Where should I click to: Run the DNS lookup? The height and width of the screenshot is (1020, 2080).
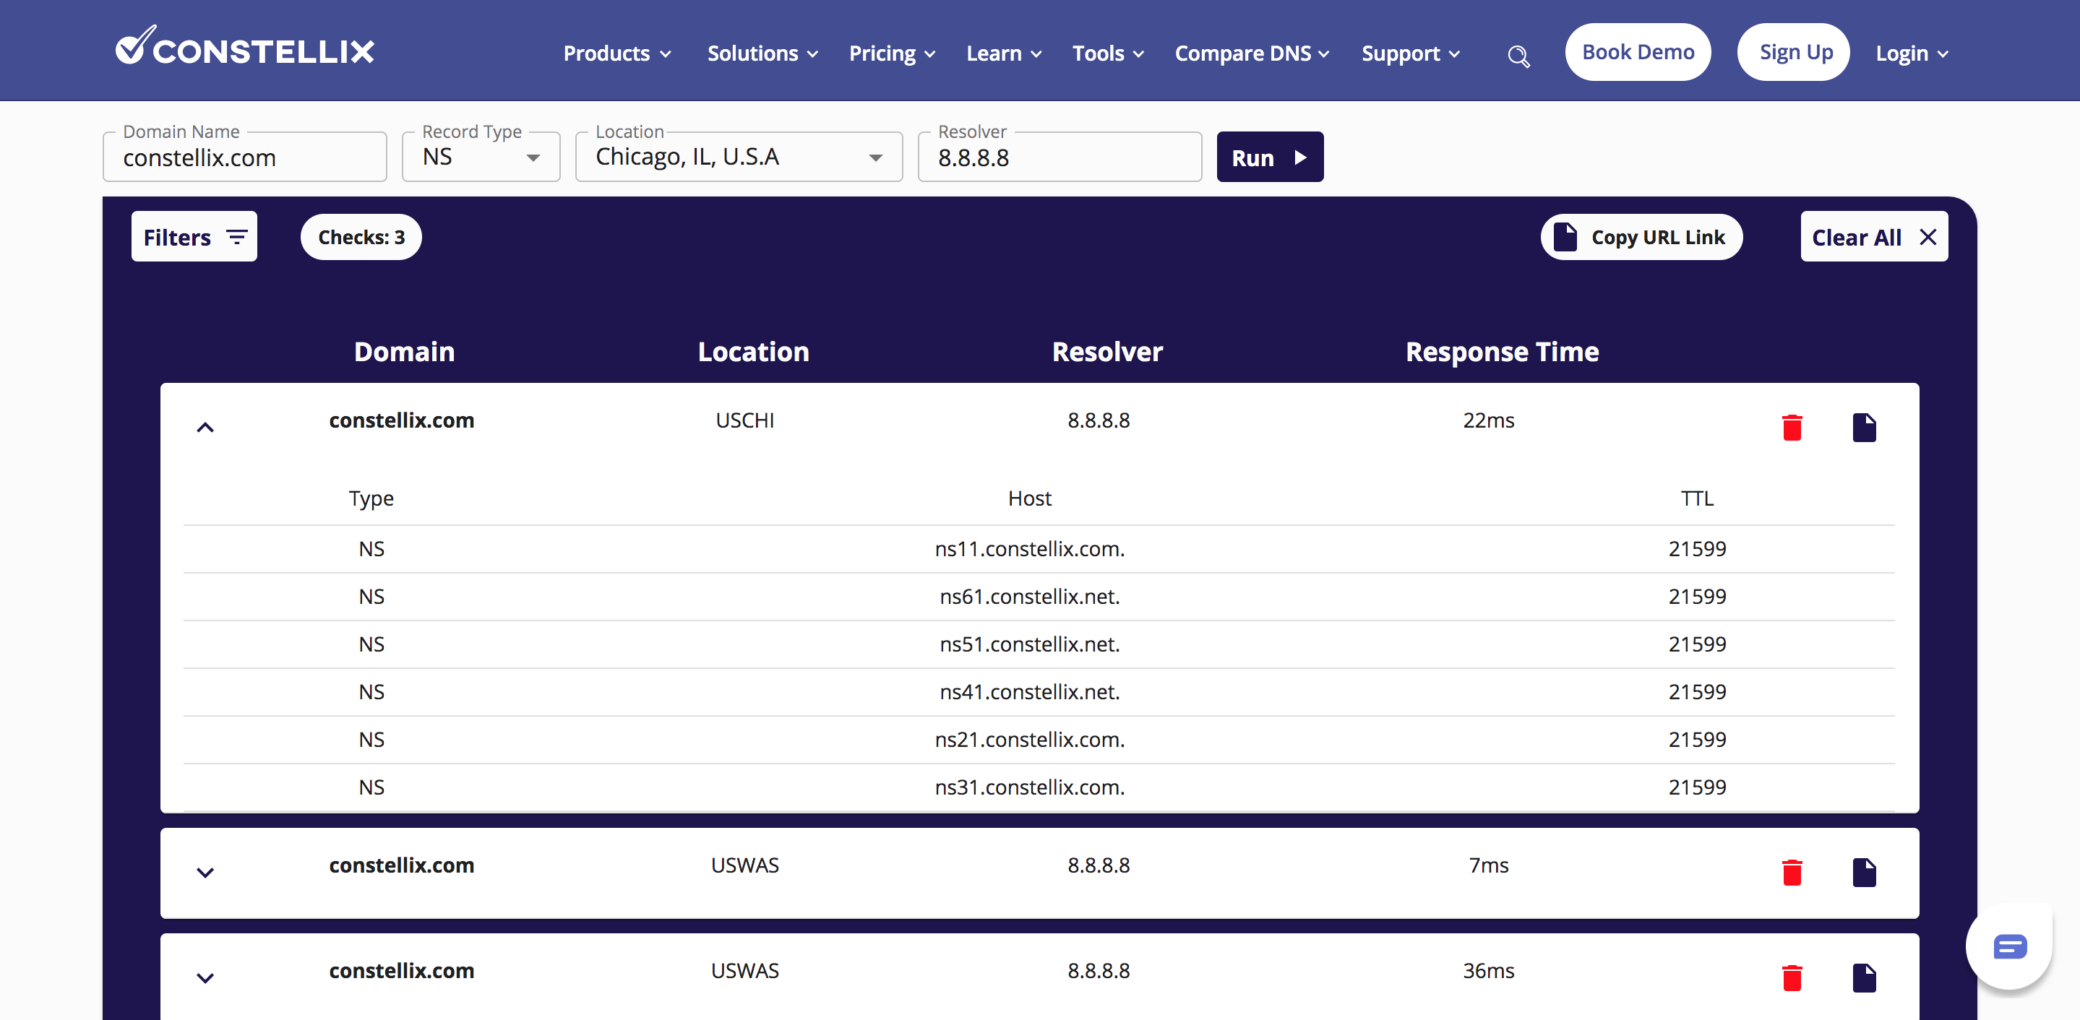point(1269,157)
